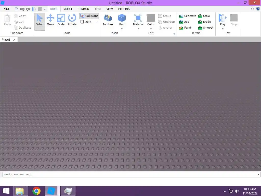Image resolution: width=261 pixels, height=196 pixels.
Task: Toggle the Collisions option
Action: coord(89,16)
